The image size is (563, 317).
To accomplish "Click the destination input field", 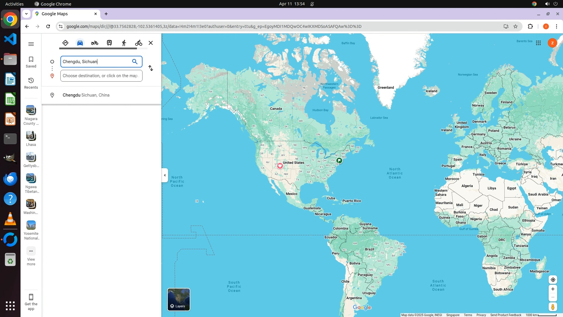I will (x=101, y=76).
